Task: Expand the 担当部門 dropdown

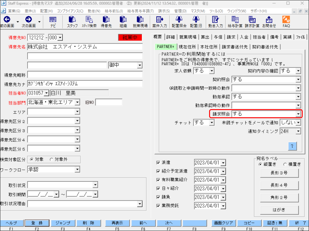Action: click(77, 102)
